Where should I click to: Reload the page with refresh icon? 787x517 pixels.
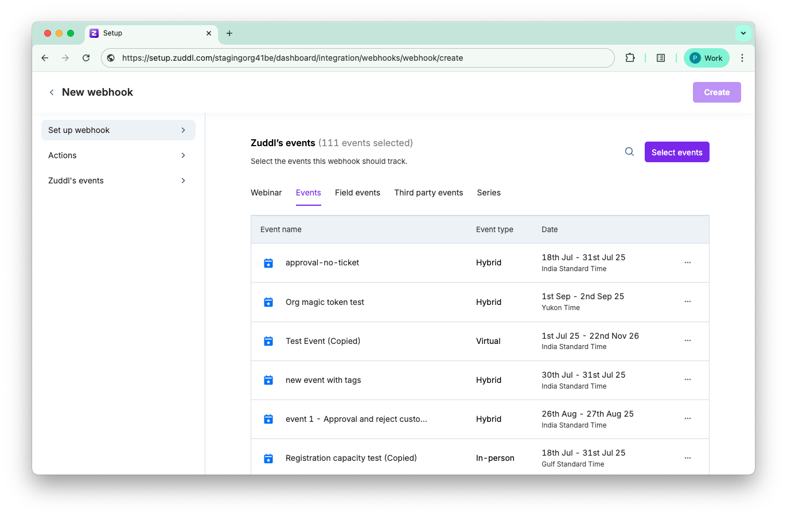tap(86, 58)
